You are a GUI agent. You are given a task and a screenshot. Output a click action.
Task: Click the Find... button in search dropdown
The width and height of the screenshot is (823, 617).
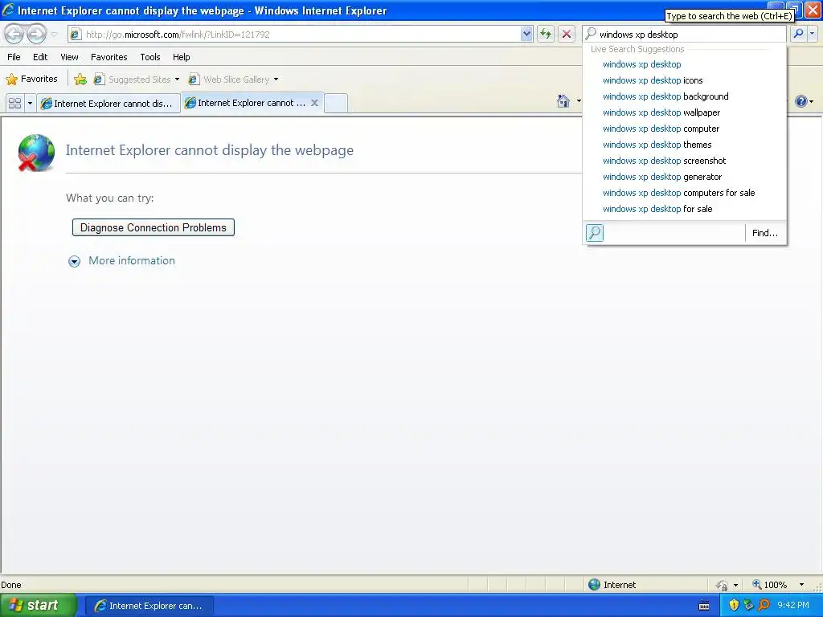click(765, 233)
